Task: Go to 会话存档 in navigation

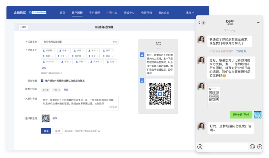Action: tap(146, 13)
